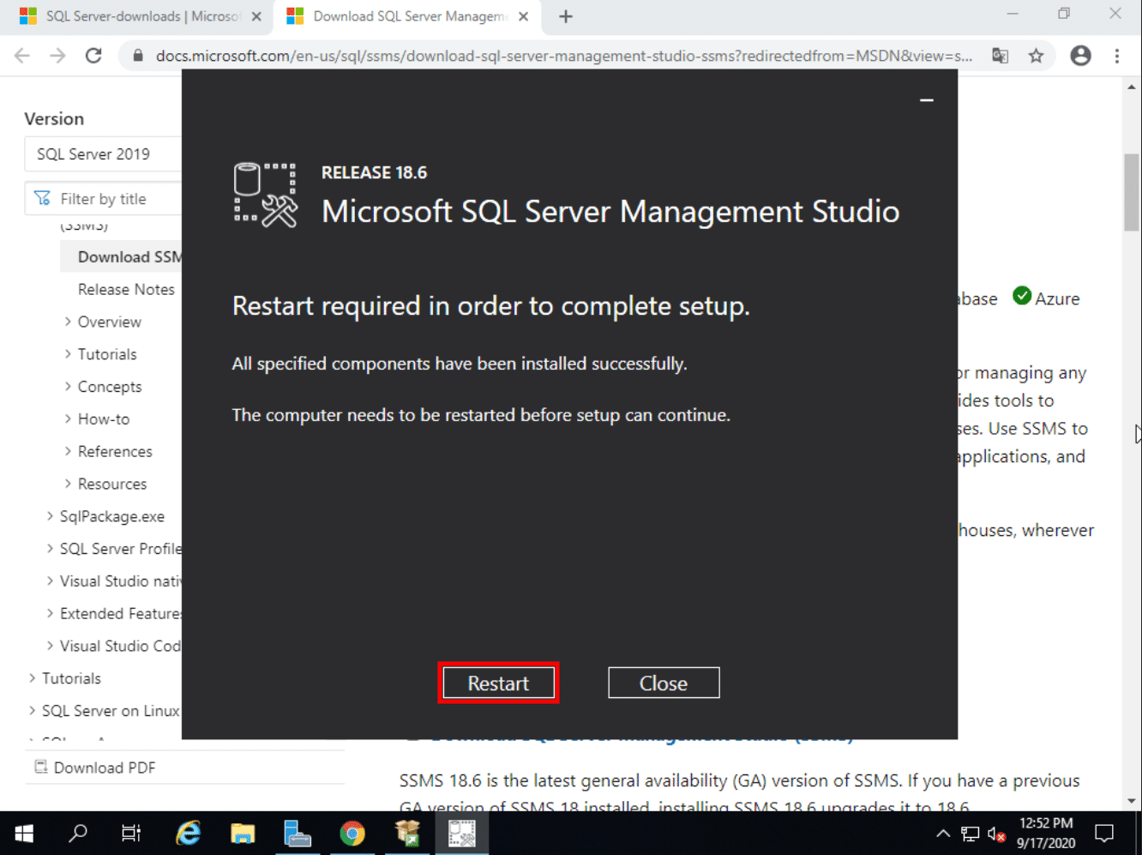Expand top-level Tutorials item
Viewport: 1142px width, 855px height.
[x=32, y=678]
